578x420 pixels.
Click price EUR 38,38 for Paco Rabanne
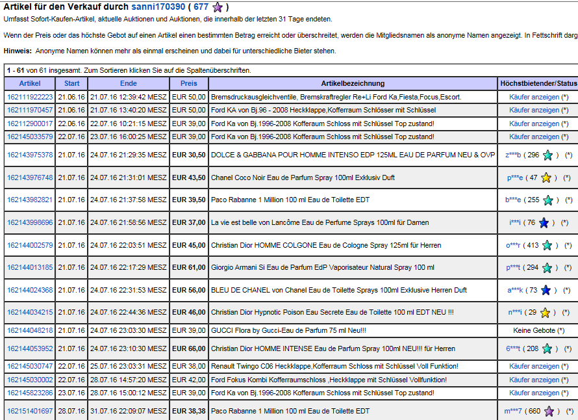tap(189, 411)
